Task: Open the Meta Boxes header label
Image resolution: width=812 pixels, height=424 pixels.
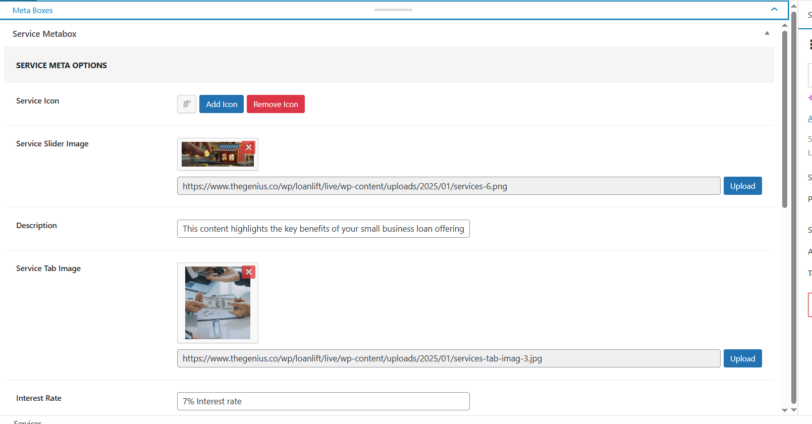Action: [33, 10]
